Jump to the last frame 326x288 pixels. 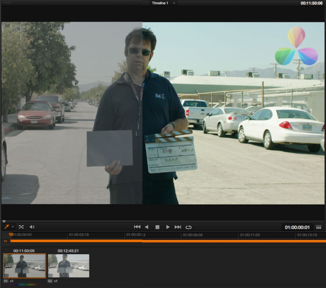[x=178, y=227]
